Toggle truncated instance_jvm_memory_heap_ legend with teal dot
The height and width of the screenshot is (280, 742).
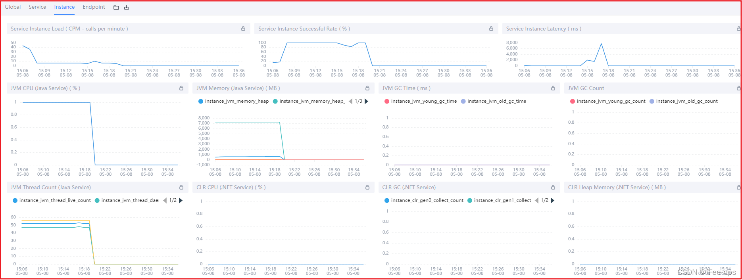pyautogui.click(x=309, y=101)
